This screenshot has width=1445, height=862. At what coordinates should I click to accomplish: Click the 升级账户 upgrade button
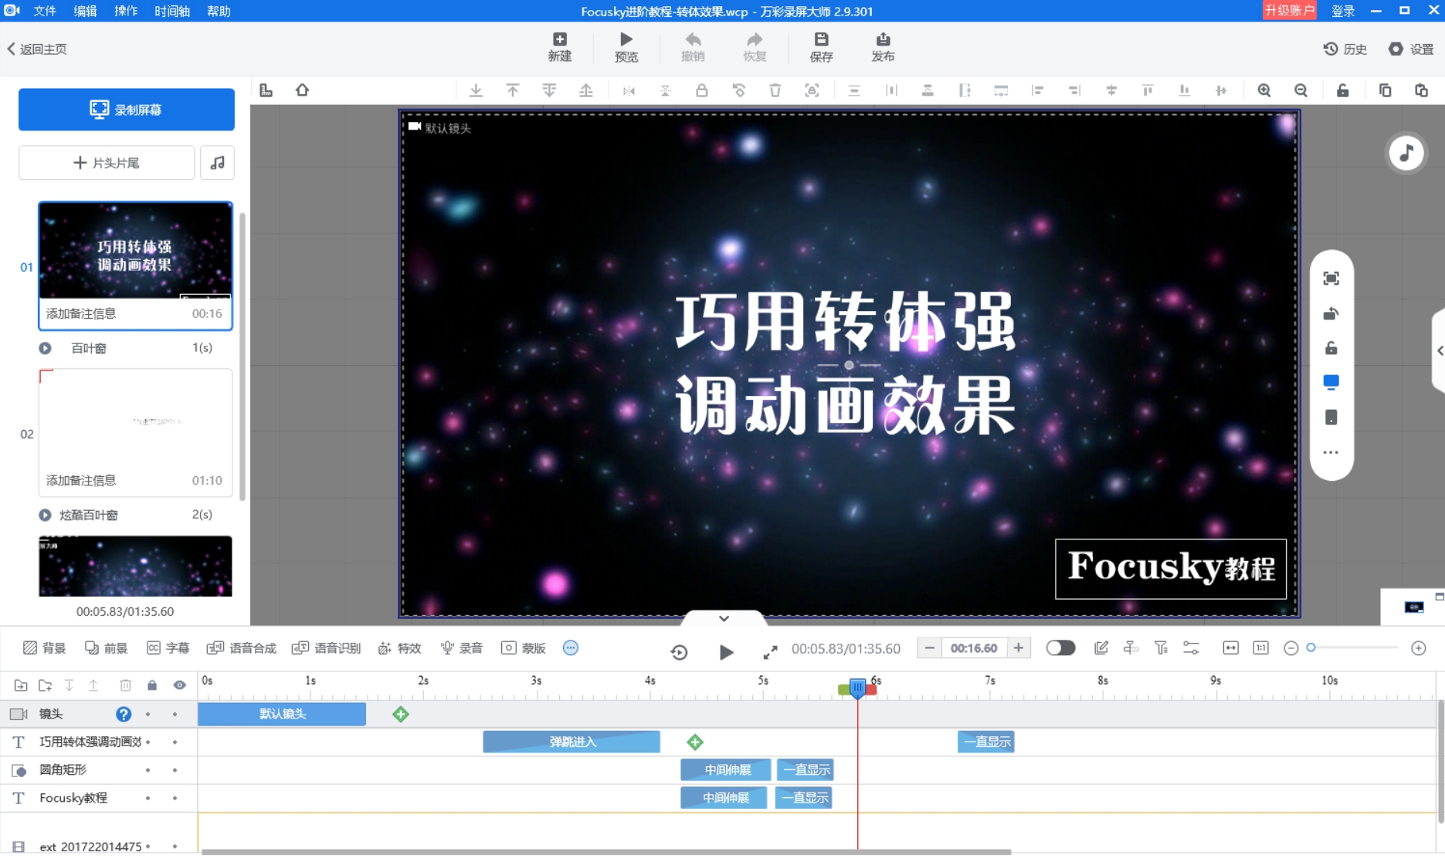(1289, 10)
